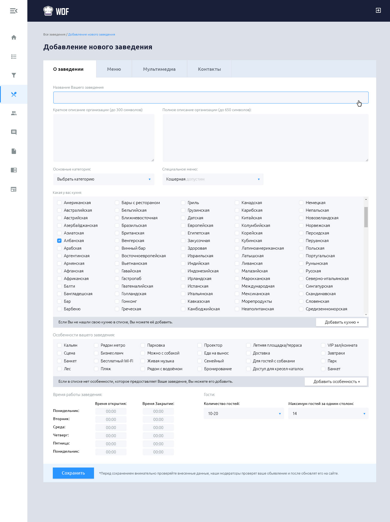Click the cuisine list scroll down arrow
390x522 pixels.
pyautogui.click(x=366, y=314)
